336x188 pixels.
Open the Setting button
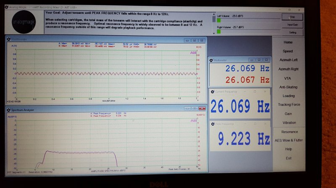click(292, 33)
